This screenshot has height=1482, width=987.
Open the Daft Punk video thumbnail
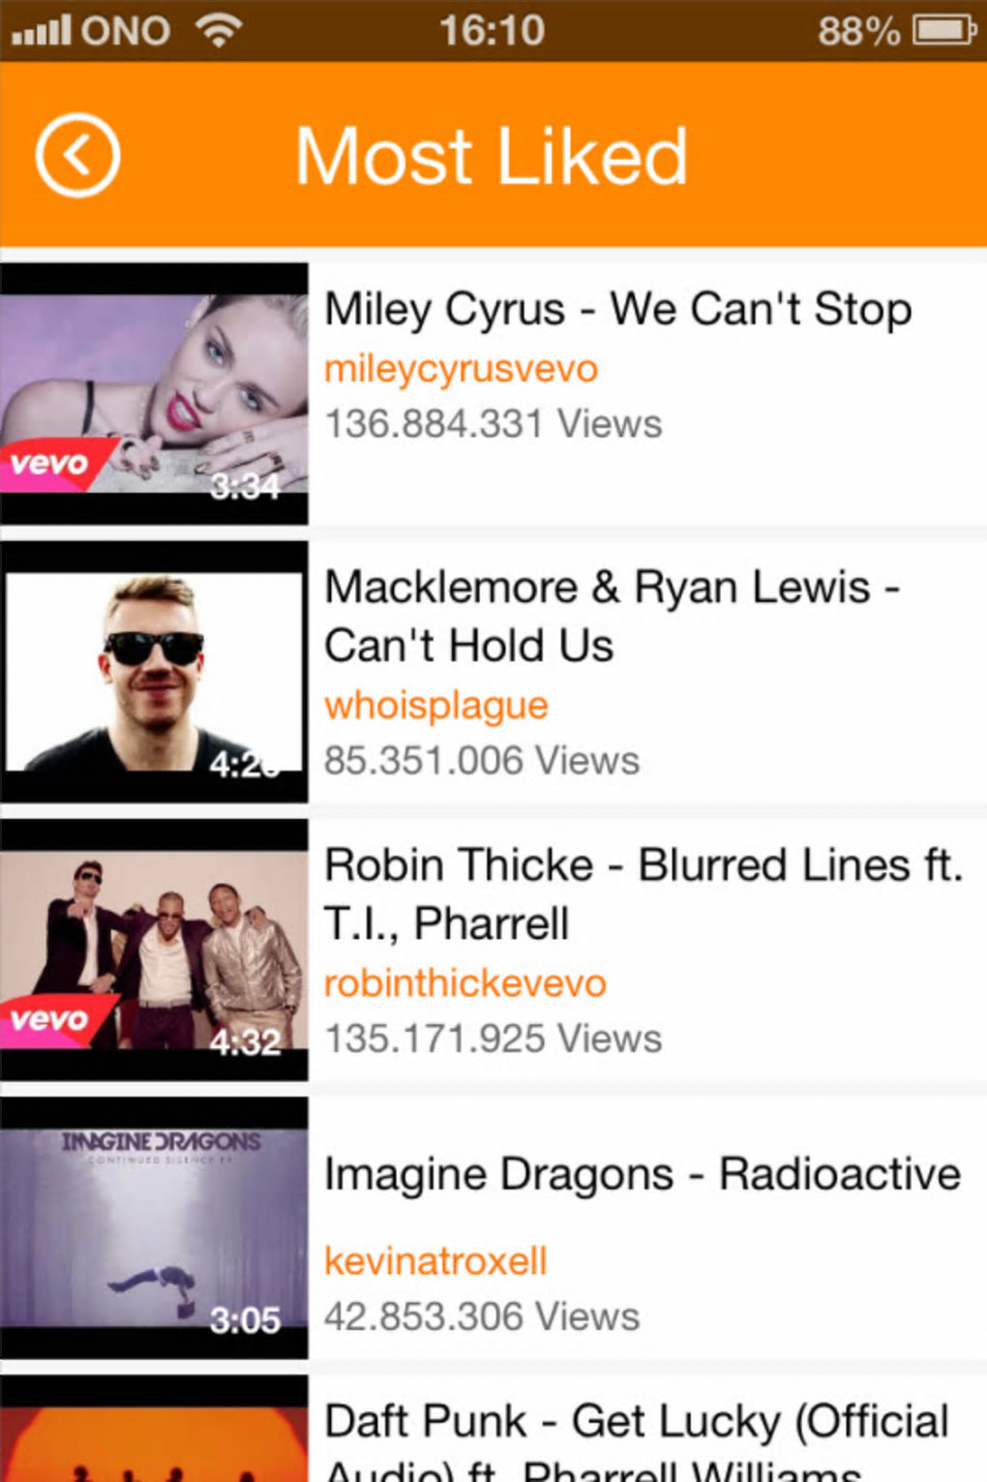(154, 1429)
